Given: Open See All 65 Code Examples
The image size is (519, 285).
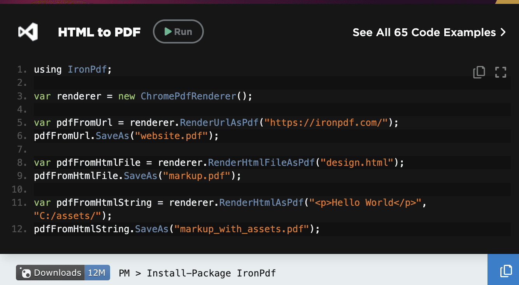Looking at the screenshot, I should click(x=424, y=32).
